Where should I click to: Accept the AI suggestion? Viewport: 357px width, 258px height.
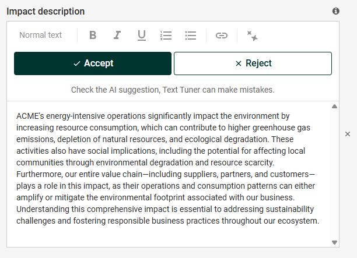coord(93,63)
